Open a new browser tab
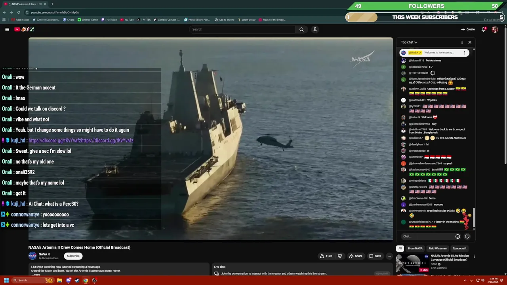 pyautogui.click(x=52, y=4)
